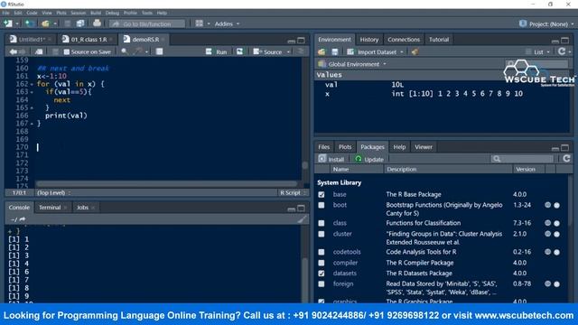Viewport: 578px width, 325px height.
Task: Open boot package web documentation globe icon
Action: tap(548, 205)
